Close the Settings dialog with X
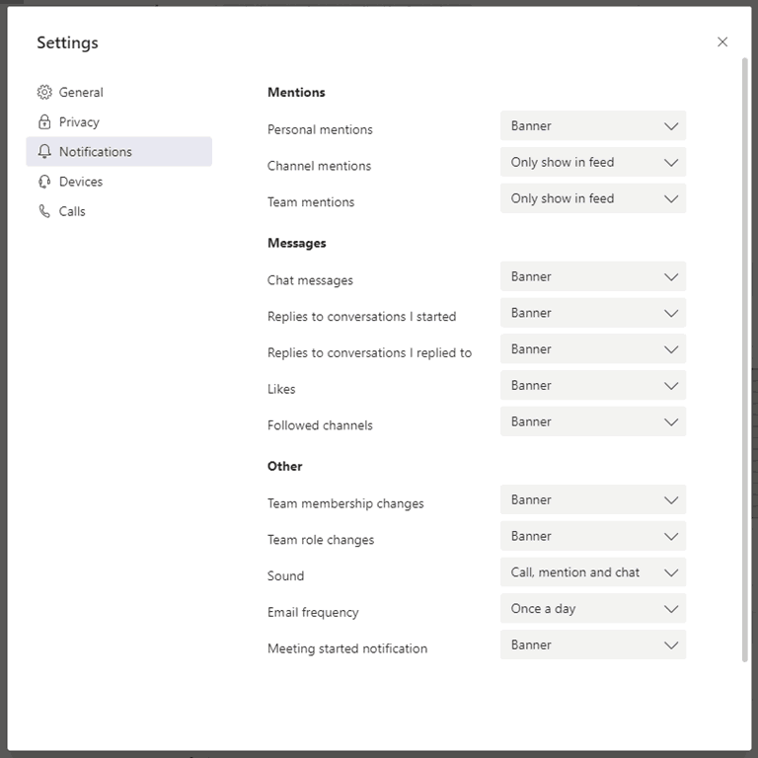Screen dimensions: 758x758 click(x=722, y=41)
